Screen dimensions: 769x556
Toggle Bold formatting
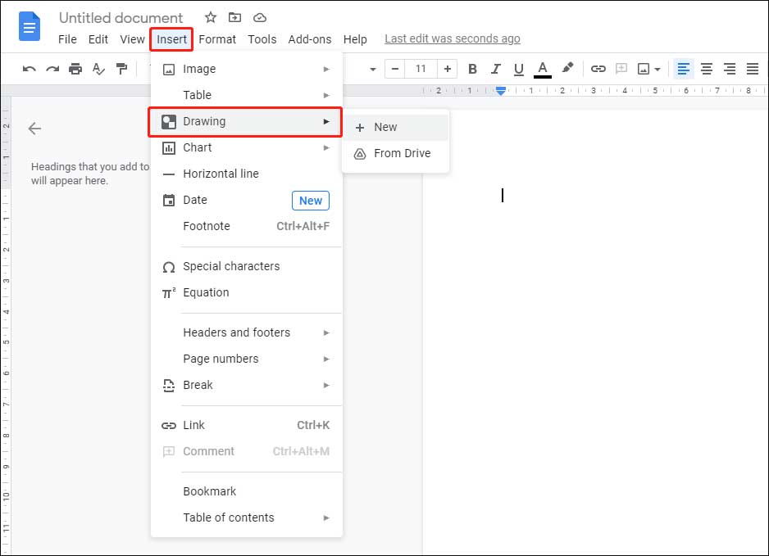[x=472, y=69]
